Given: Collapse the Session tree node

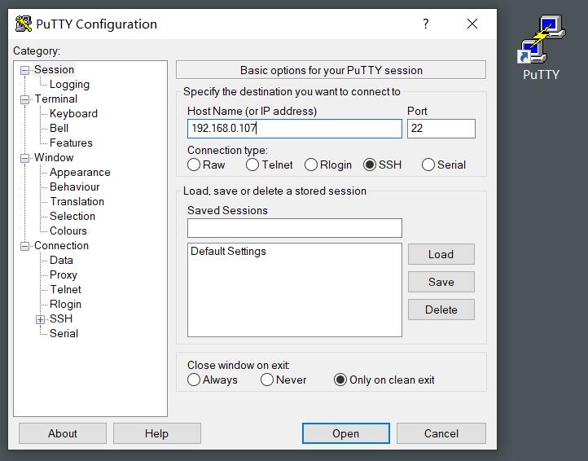Looking at the screenshot, I should (x=24, y=70).
